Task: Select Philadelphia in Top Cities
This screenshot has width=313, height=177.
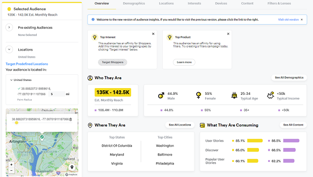Action: tap(165, 164)
